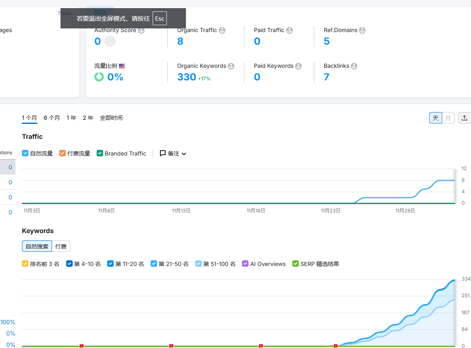Toggle the AI Overviews legend checkbox
This screenshot has height=348, width=471.
tap(245, 264)
